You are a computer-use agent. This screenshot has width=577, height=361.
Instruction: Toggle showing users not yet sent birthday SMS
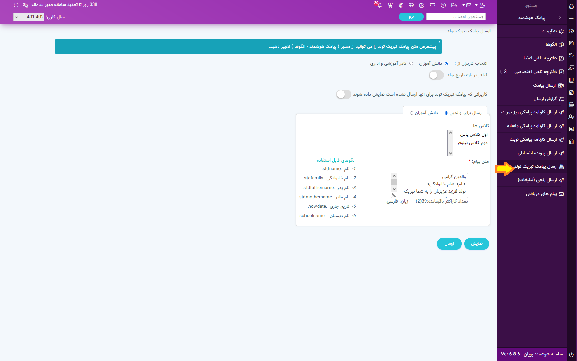pyautogui.click(x=344, y=94)
